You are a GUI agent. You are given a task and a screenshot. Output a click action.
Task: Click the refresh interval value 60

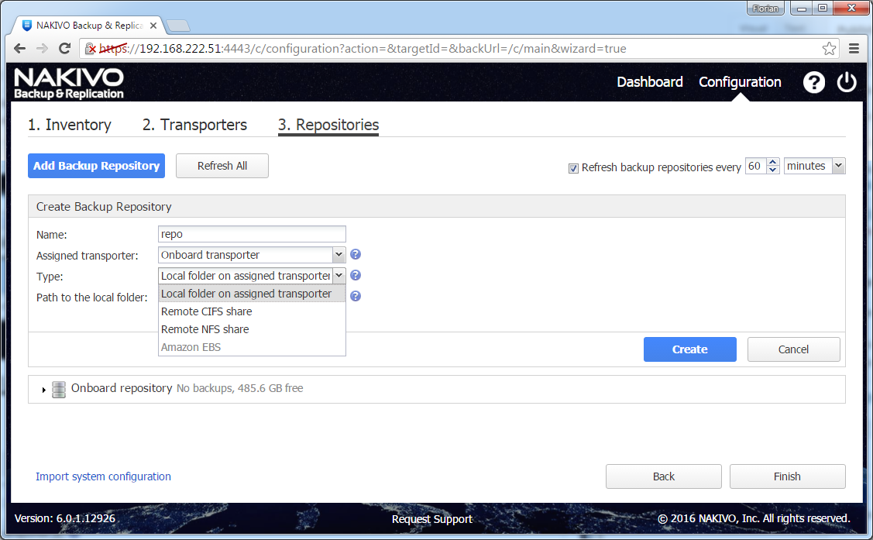tap(755, 166)
